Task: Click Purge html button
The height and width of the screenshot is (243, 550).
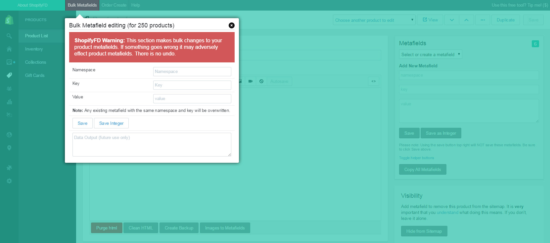Action: point(107,228)
